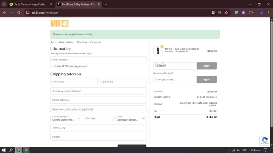Open the State select dropdown
The image size is (273, 153).
(x=131, y=119)
